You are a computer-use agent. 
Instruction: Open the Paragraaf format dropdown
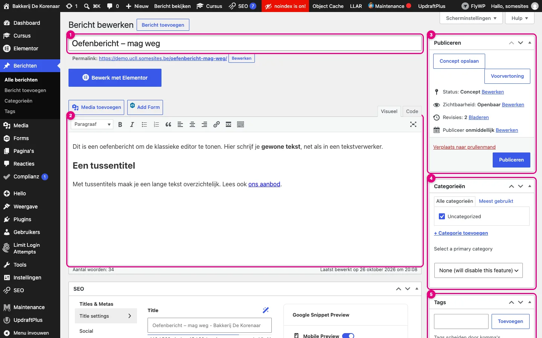[x=92, y=124]
